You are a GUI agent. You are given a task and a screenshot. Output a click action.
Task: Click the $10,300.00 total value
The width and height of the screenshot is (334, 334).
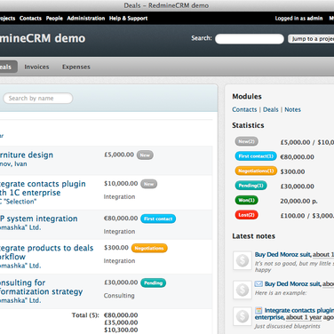121,330
